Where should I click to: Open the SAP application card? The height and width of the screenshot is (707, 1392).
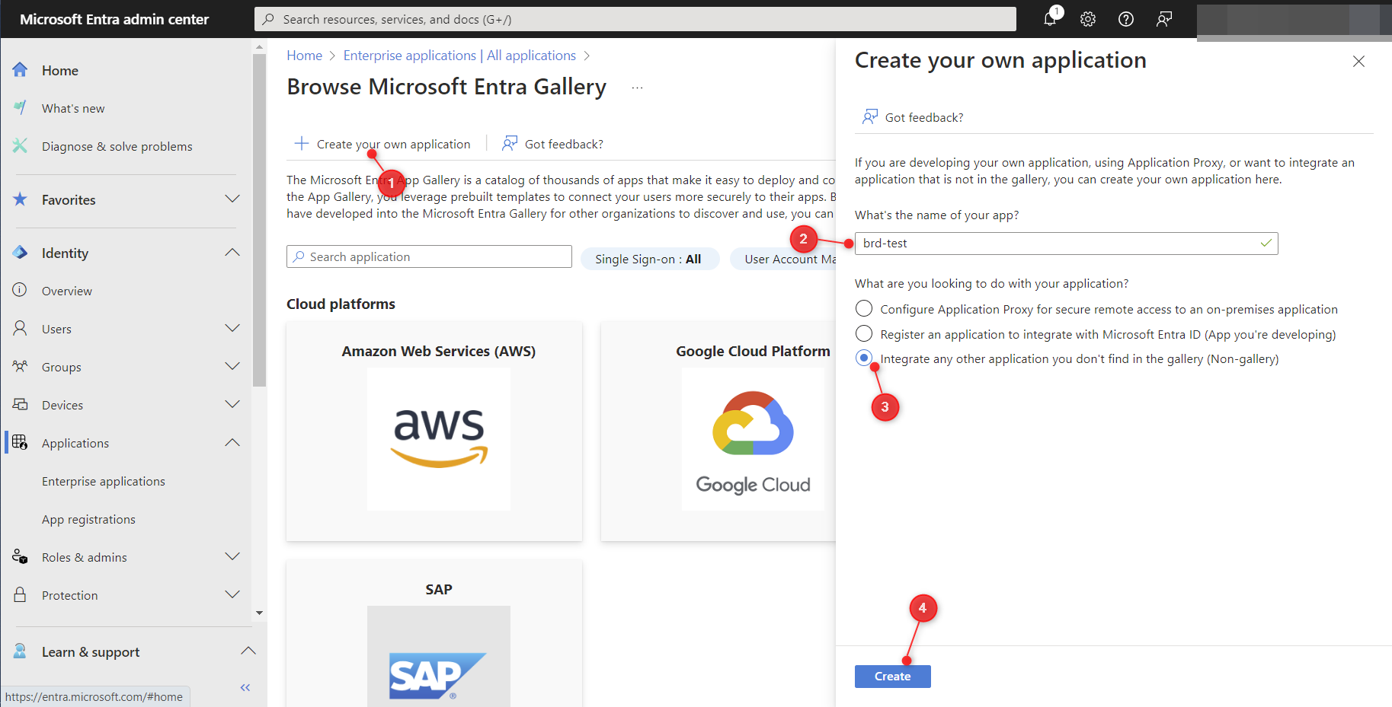click(x=434, y=633)
